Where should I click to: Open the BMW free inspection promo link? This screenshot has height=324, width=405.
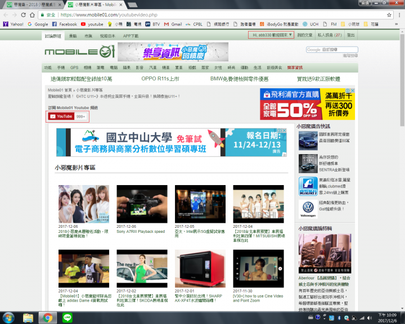(239, 79)
